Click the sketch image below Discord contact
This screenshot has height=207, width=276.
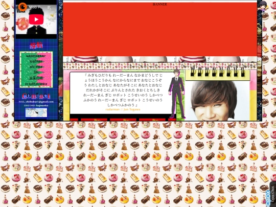click(x=36, y=112)
